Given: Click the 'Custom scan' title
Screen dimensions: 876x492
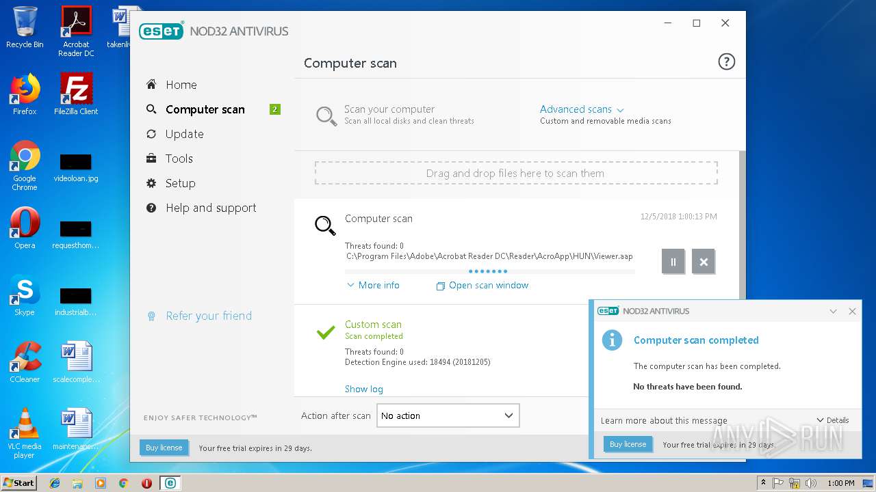Looking at the screenshot, I should (x=373, y=325).
